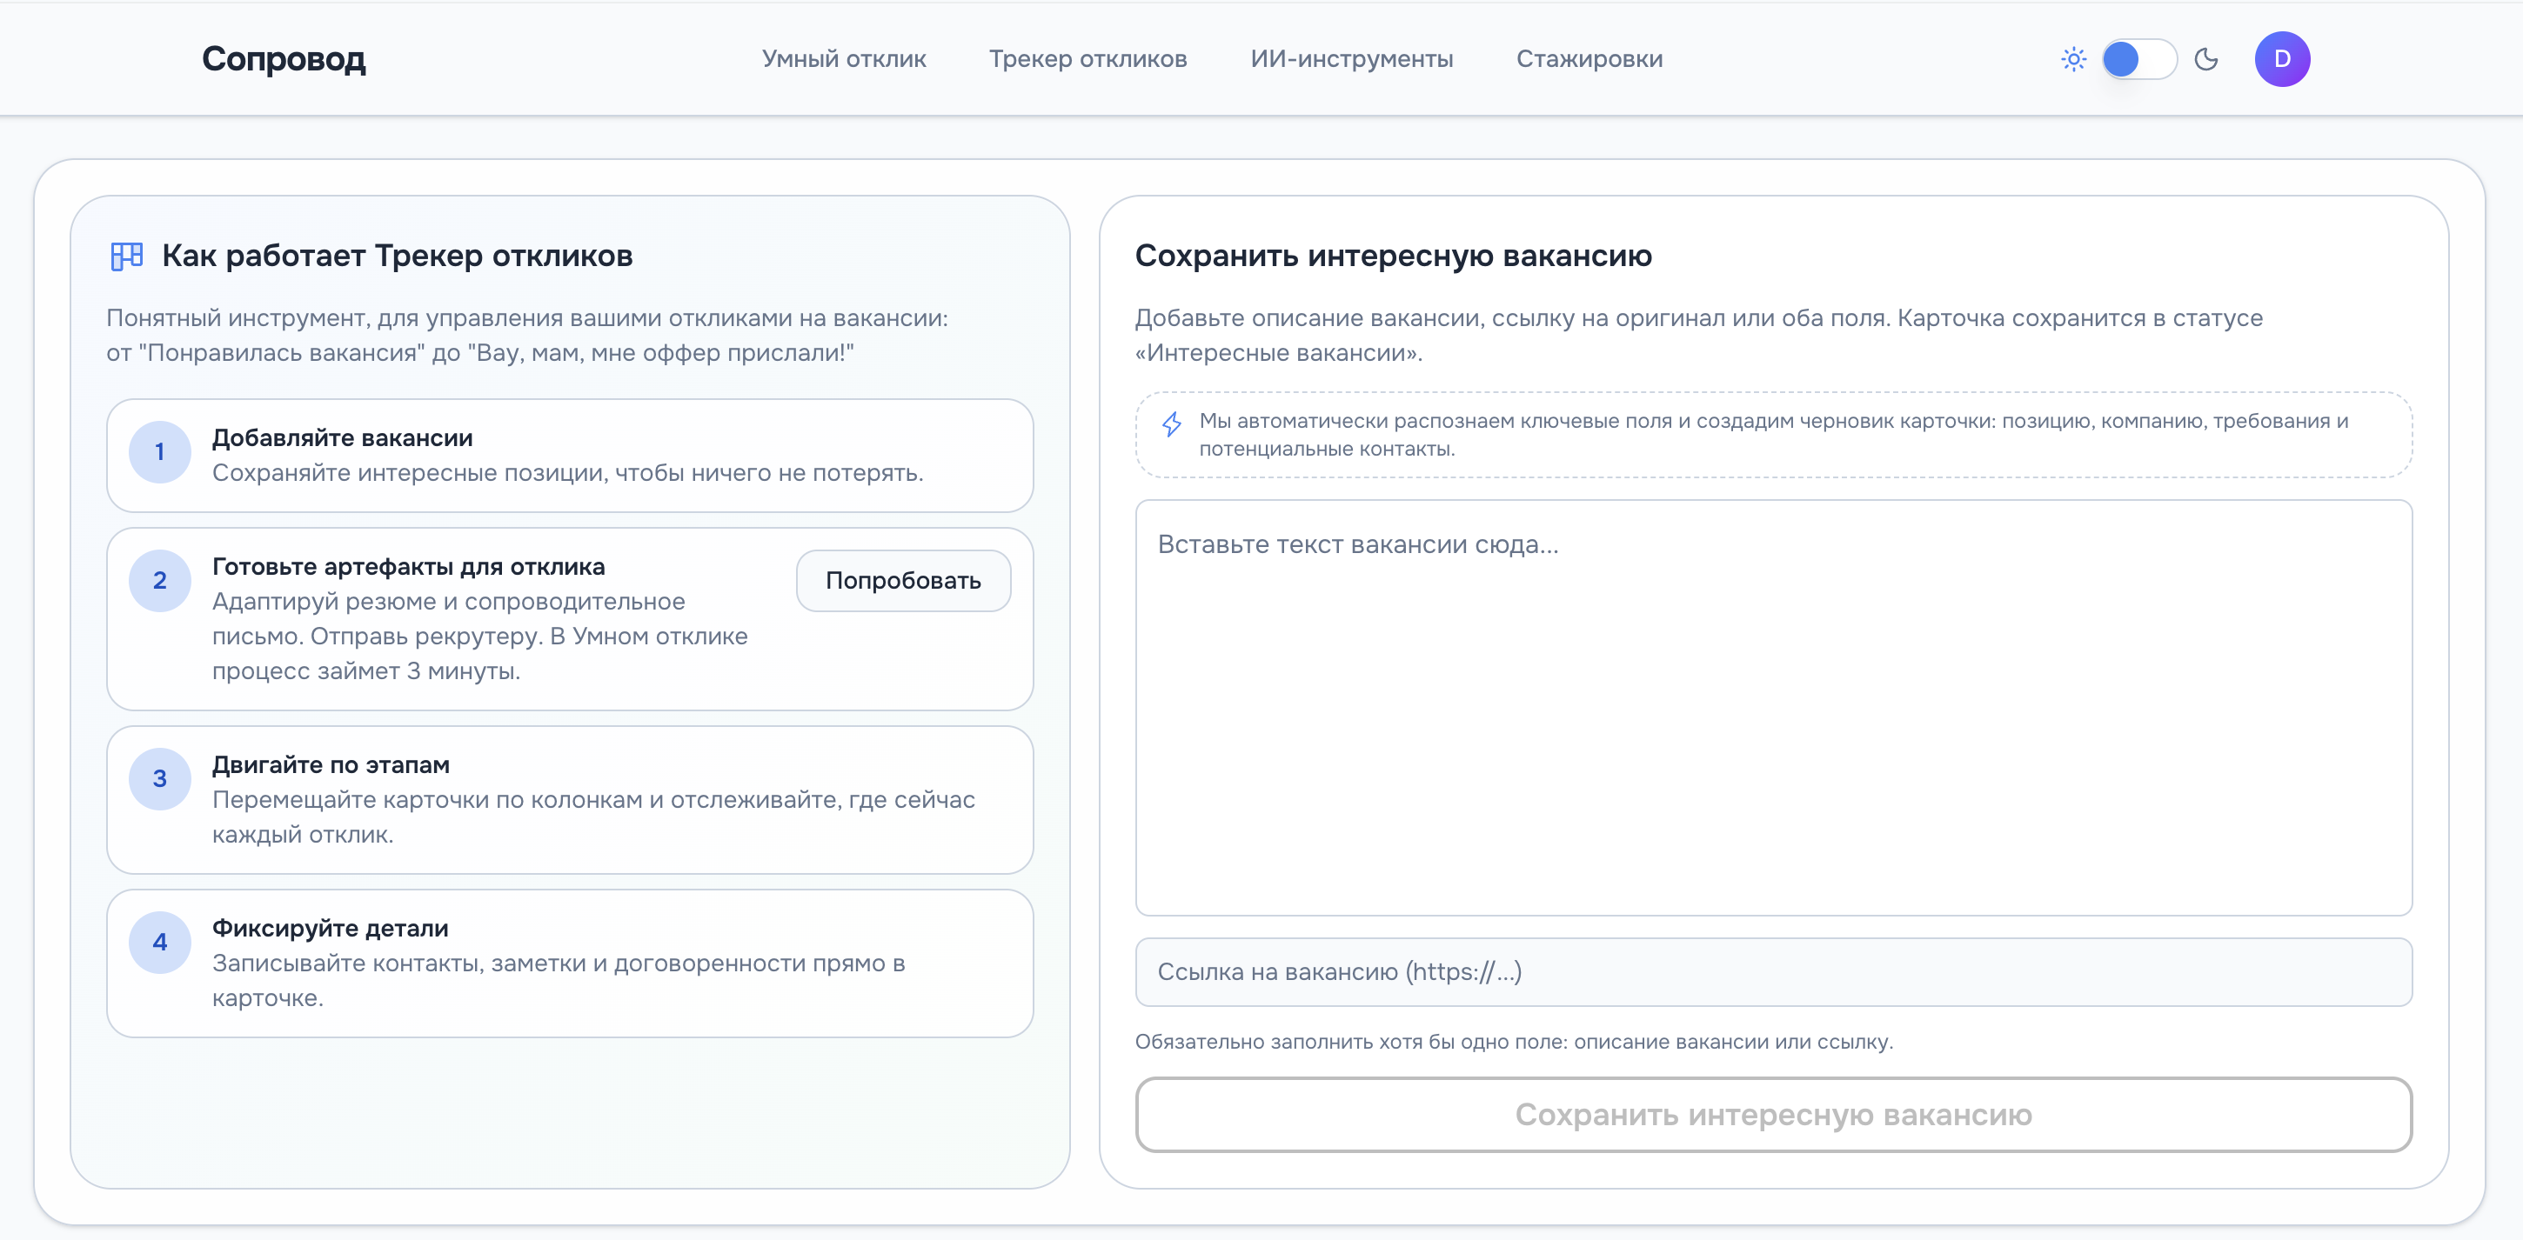The height and width of the screenshot is (1240, 2523).
Task: Click the board icon next to 'Как работает Трекер откликов'
Action: point(125,256)
